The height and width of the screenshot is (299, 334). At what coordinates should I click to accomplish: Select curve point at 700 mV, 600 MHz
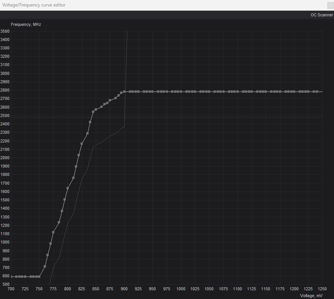11,277
